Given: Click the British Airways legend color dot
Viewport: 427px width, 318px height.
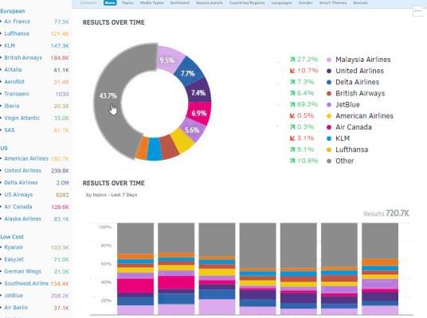Looking at the screenshot, I should [329, 94].
